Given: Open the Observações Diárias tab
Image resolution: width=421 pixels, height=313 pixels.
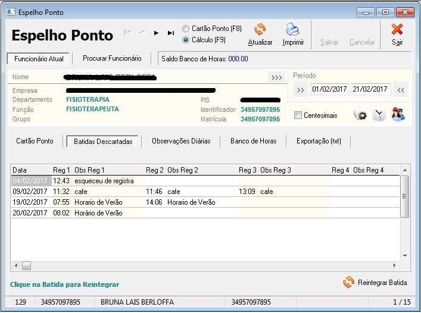Looking at the screenshot, I should 181,141.
